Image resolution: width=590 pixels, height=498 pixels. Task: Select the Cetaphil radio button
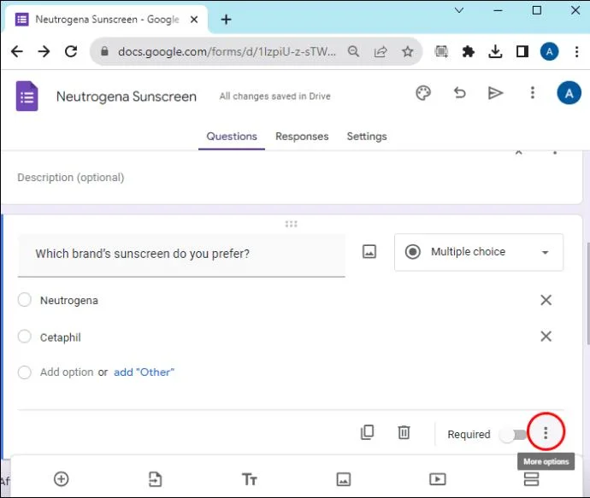pyautogui.click(x=25, y=336)
